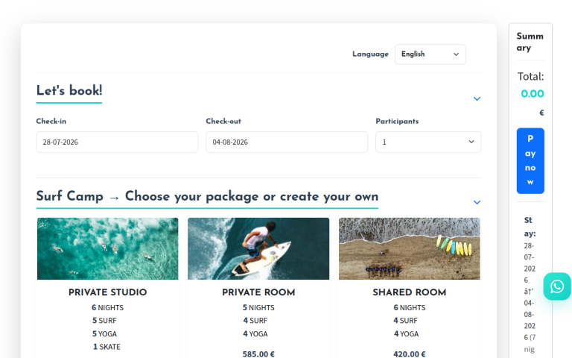The height and width of the screenshot is (358, 572).
Task: Open the Participants dropdown
Action: (428, 142)
